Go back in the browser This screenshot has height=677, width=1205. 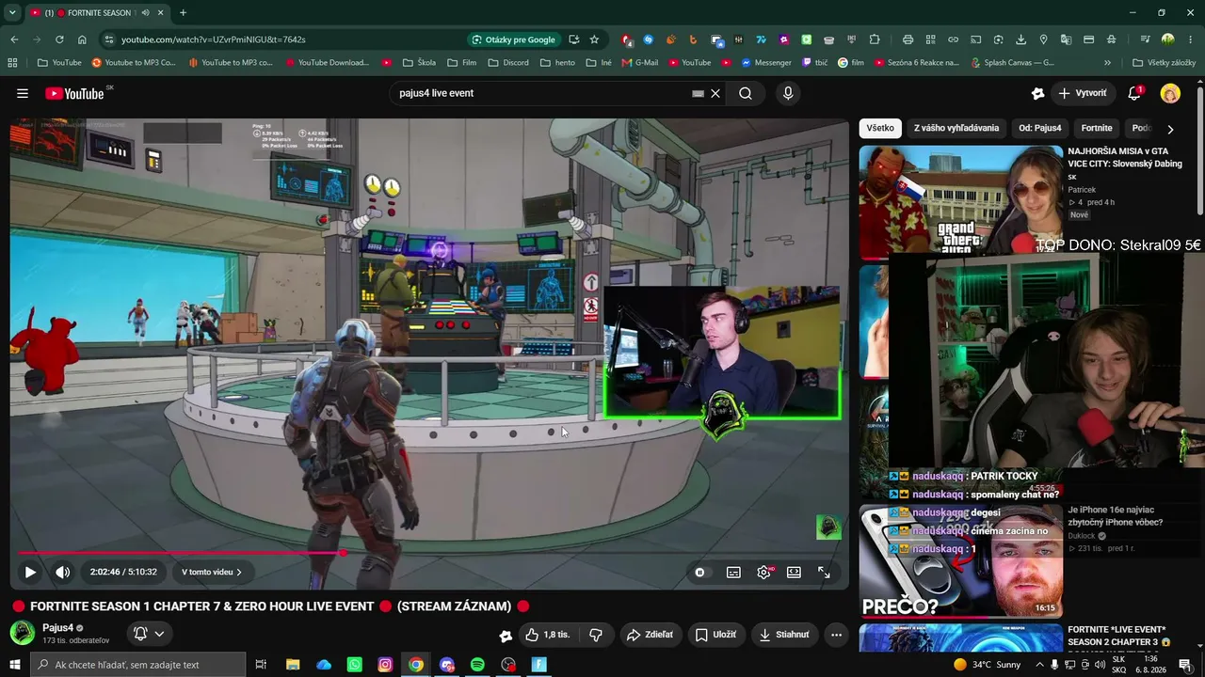pos(14,39)
